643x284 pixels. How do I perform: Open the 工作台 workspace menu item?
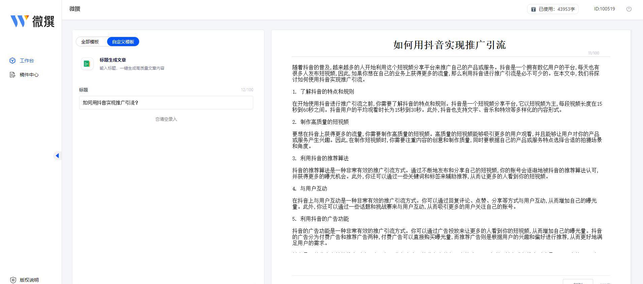click(x=27, y=61)
